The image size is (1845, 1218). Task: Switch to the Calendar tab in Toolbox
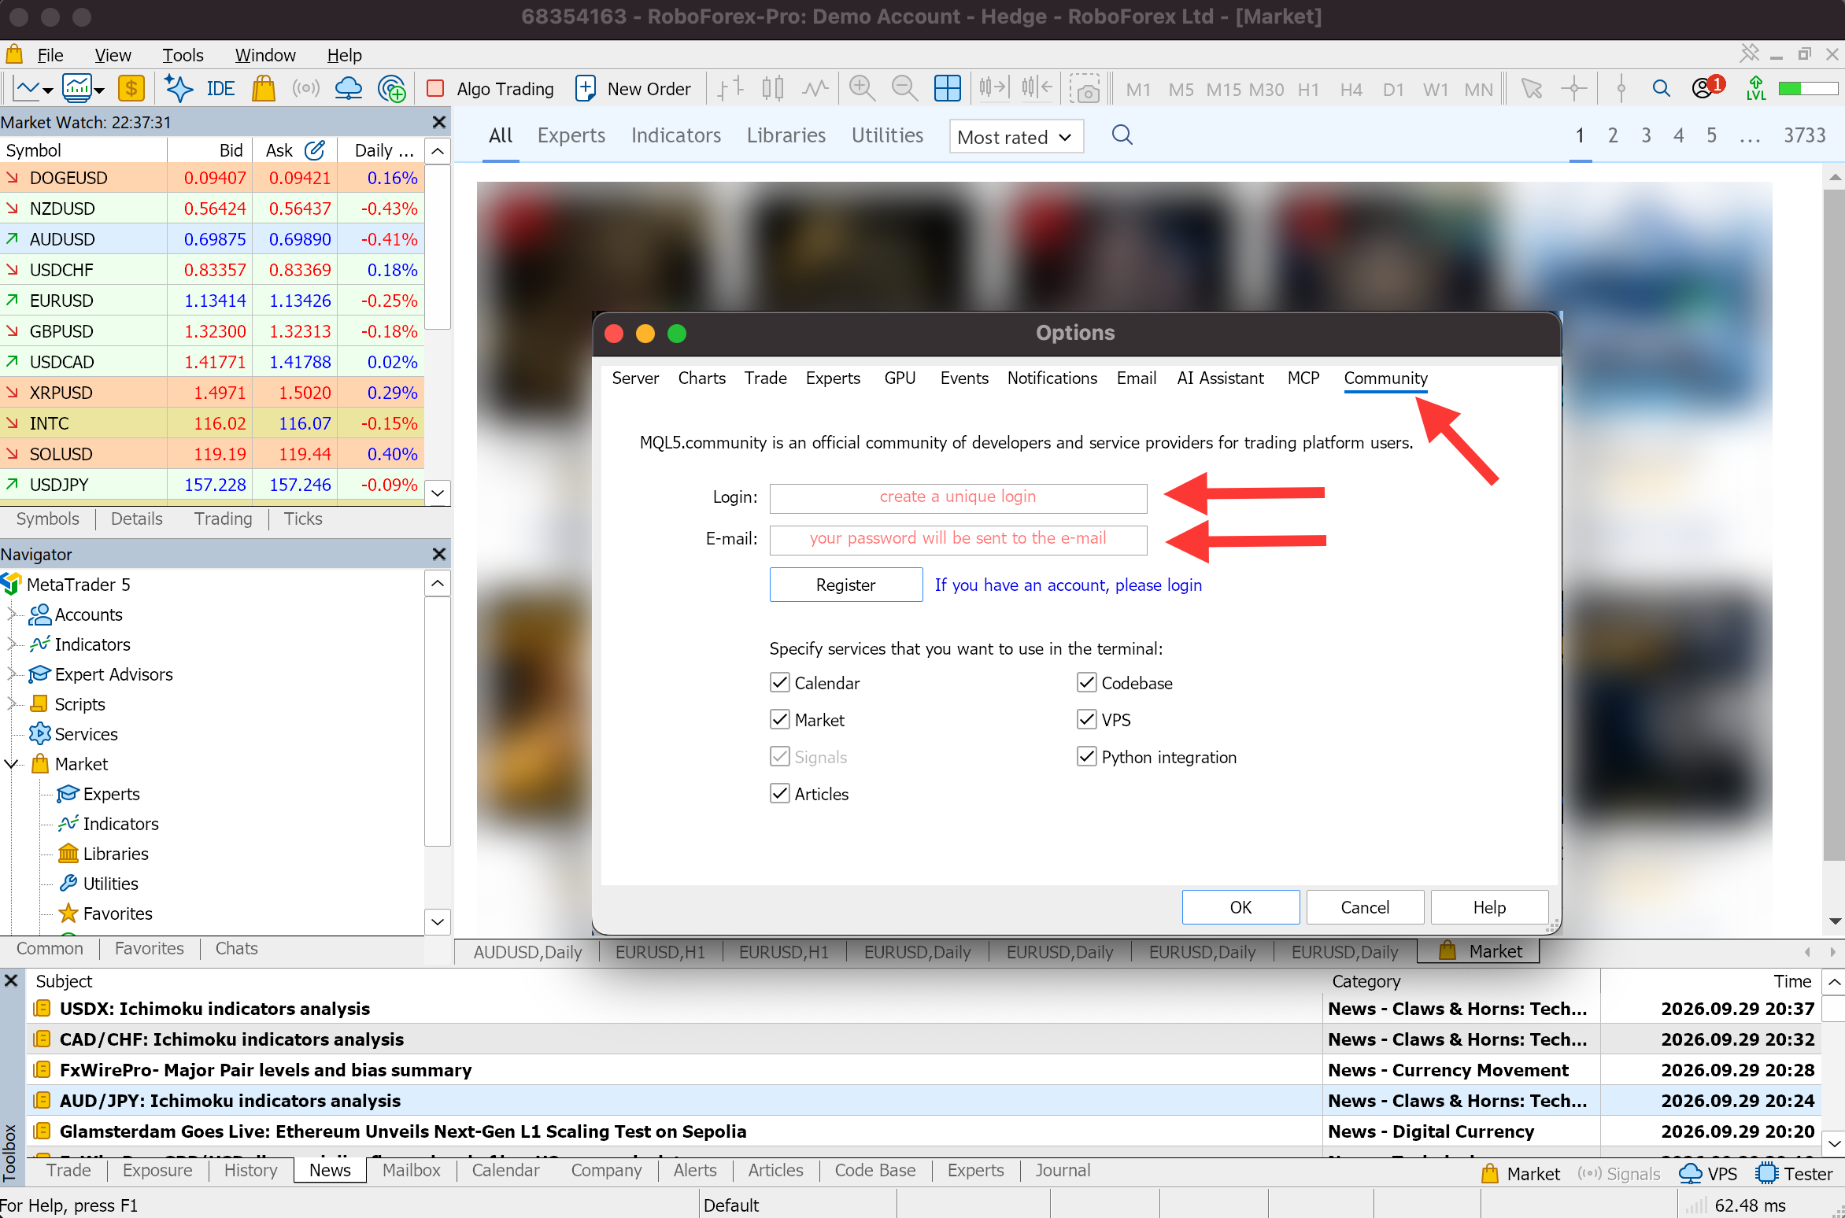coord(505,1170)
